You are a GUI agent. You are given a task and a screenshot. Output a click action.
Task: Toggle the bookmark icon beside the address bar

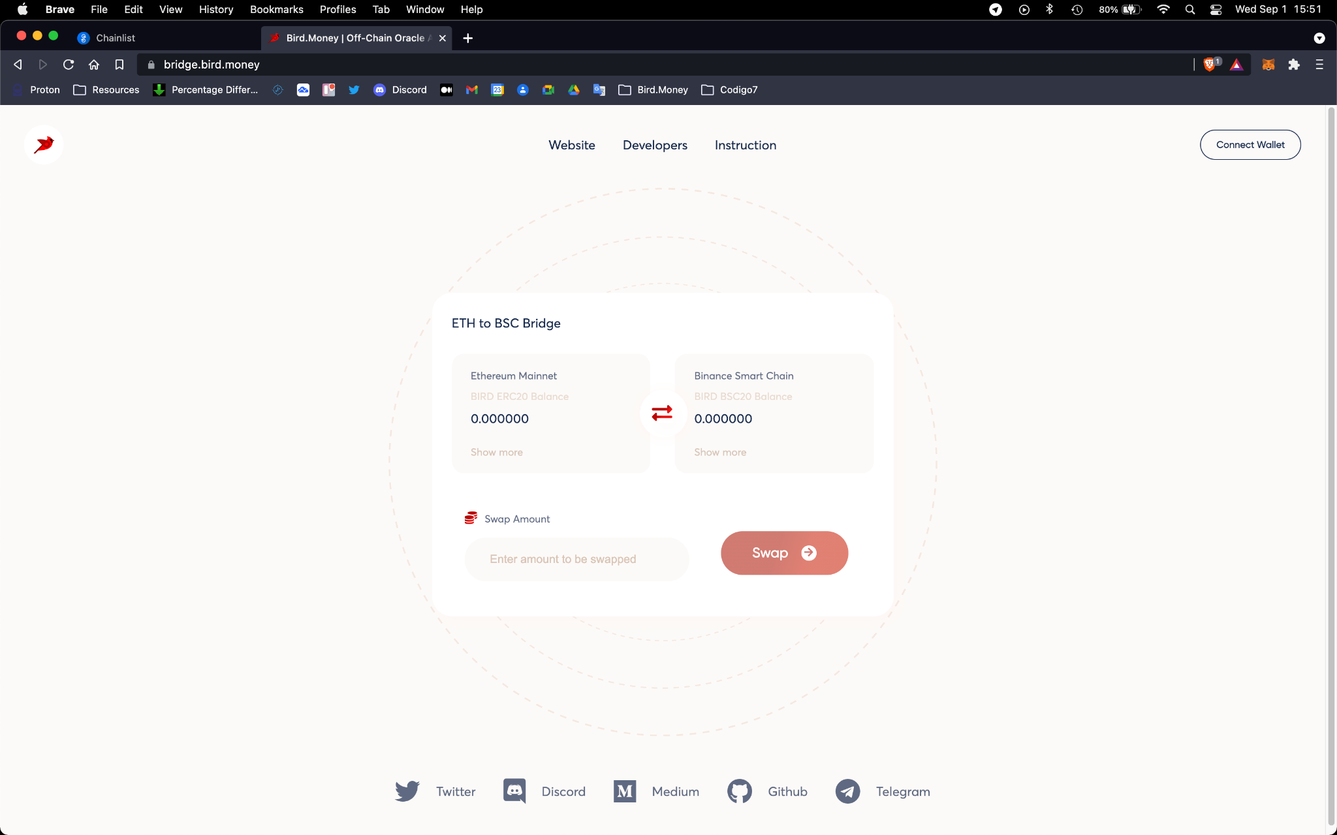[119, 65]
